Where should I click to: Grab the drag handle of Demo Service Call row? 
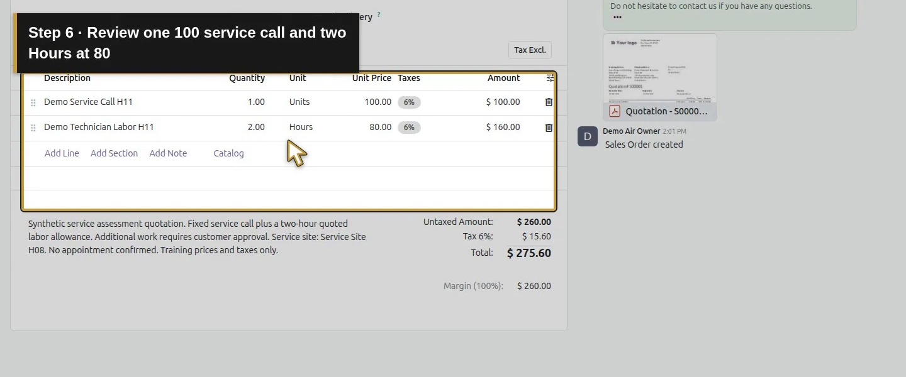(33, 102)
